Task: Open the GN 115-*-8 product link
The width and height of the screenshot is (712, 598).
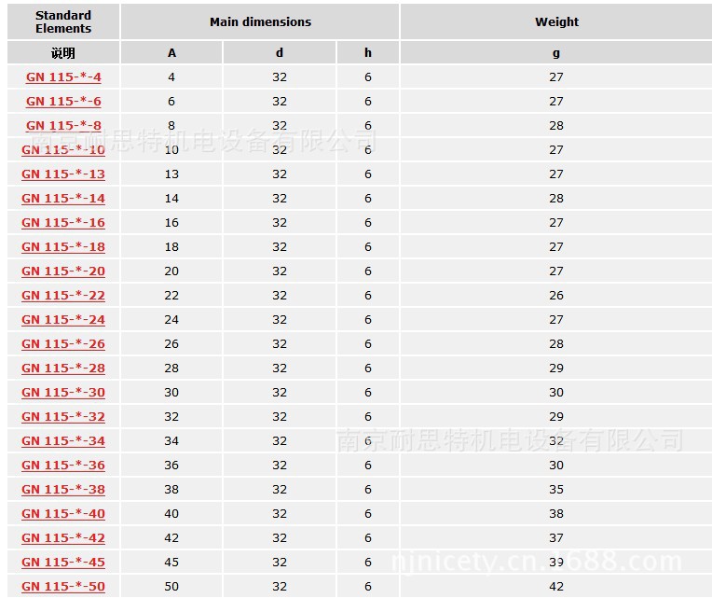Action: [63, 126]
